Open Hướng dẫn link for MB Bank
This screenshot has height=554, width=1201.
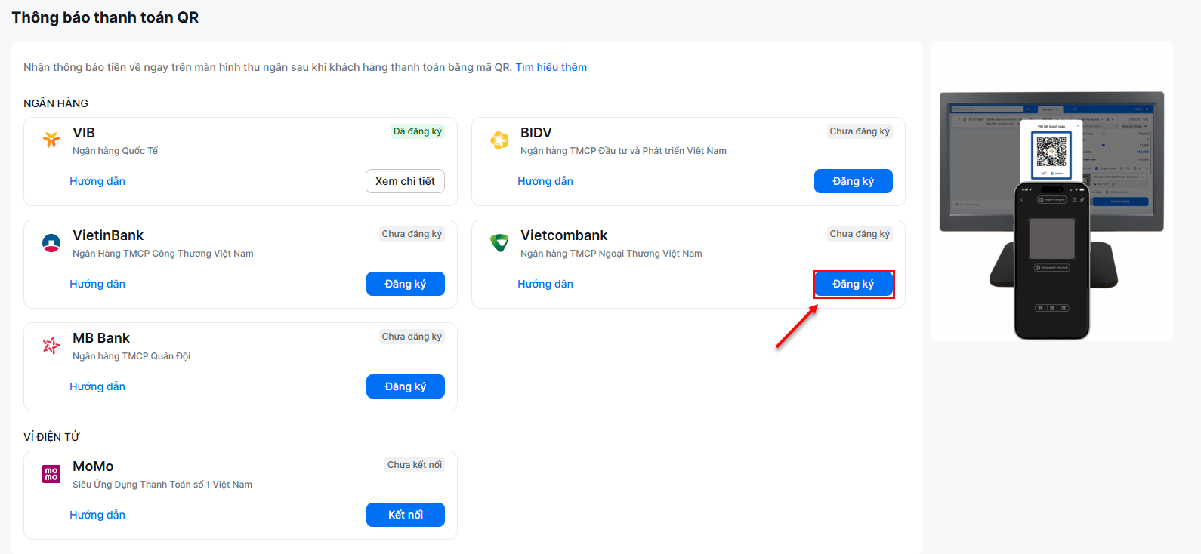click(x=97, y=386)
